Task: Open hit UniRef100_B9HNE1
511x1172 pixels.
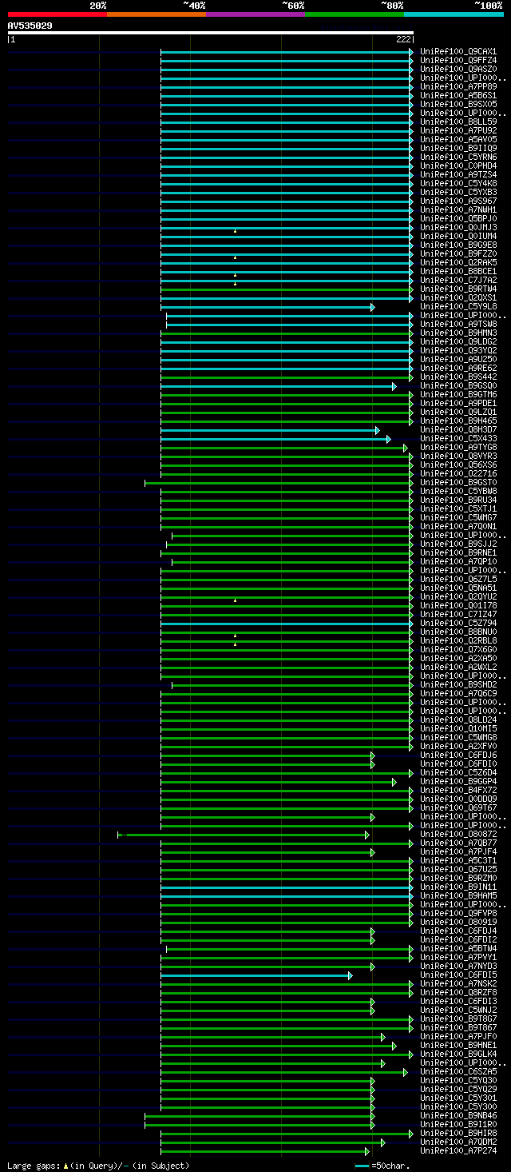Action: tap(458, 1045)
